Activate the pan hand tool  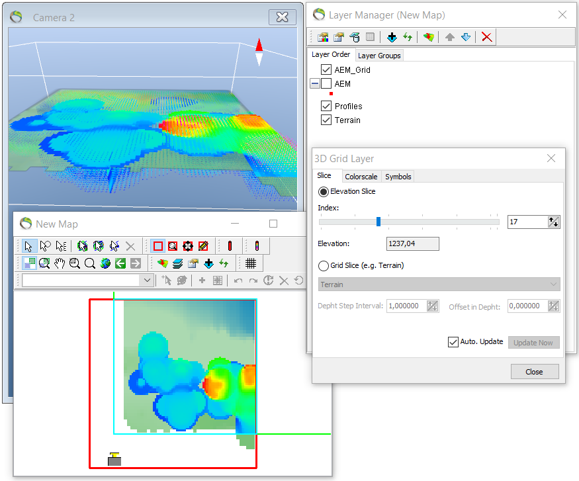(x=58, y=263)
